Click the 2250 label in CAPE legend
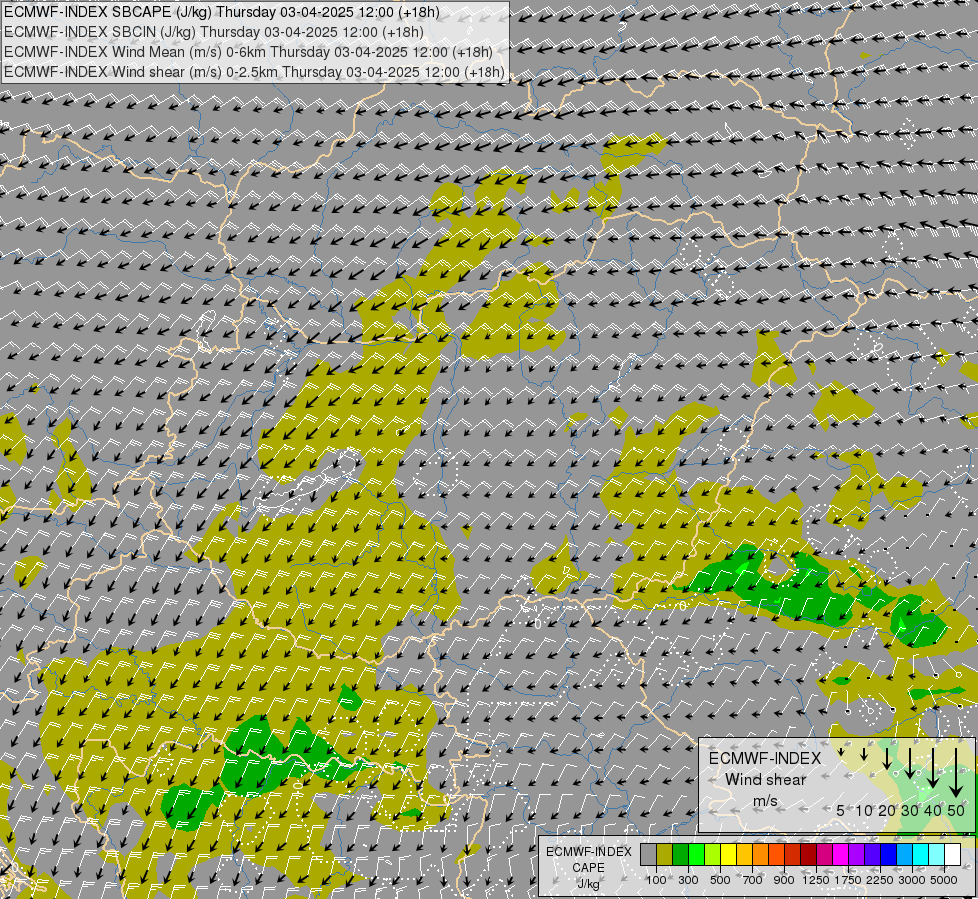 point(879,880)
